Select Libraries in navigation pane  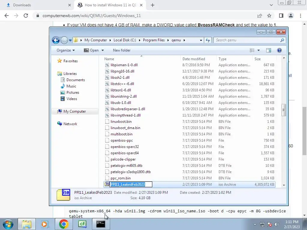tap(70, 74)
